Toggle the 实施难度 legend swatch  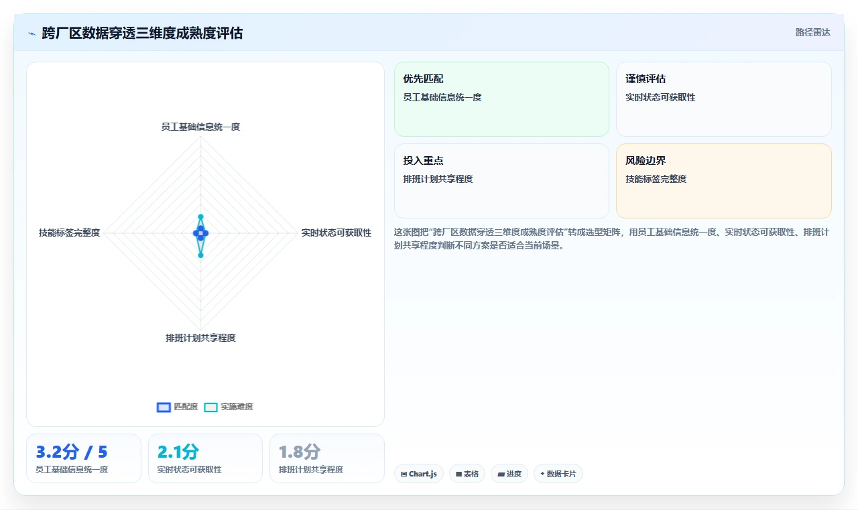click(211, 407)
